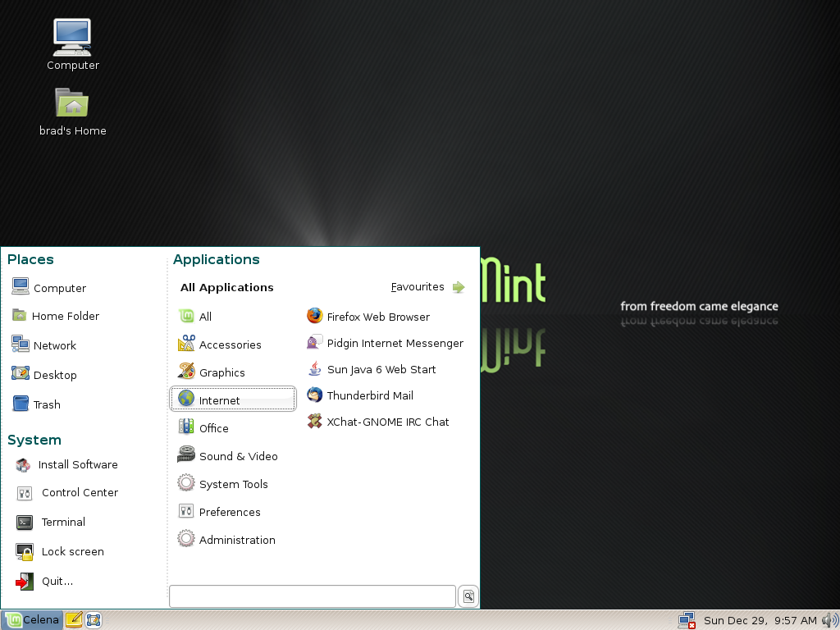This screenshot has height=630, width=840.
Task: Select the Internet category
Action: coord(232,399)
